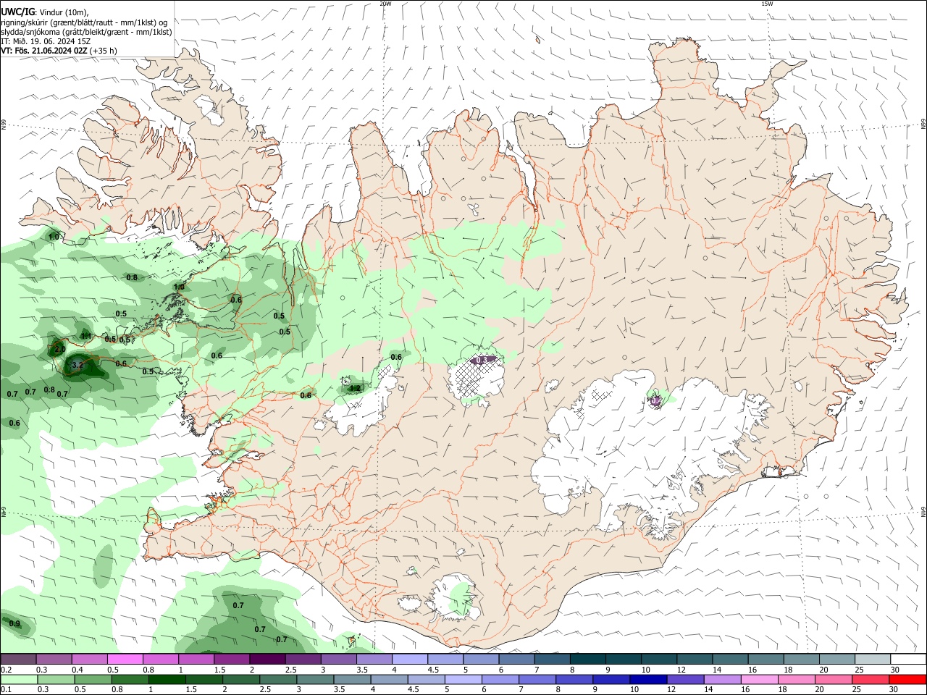Click the '20W' longitude label
This screenshot has height=695, width=927.
coord(385,4)
